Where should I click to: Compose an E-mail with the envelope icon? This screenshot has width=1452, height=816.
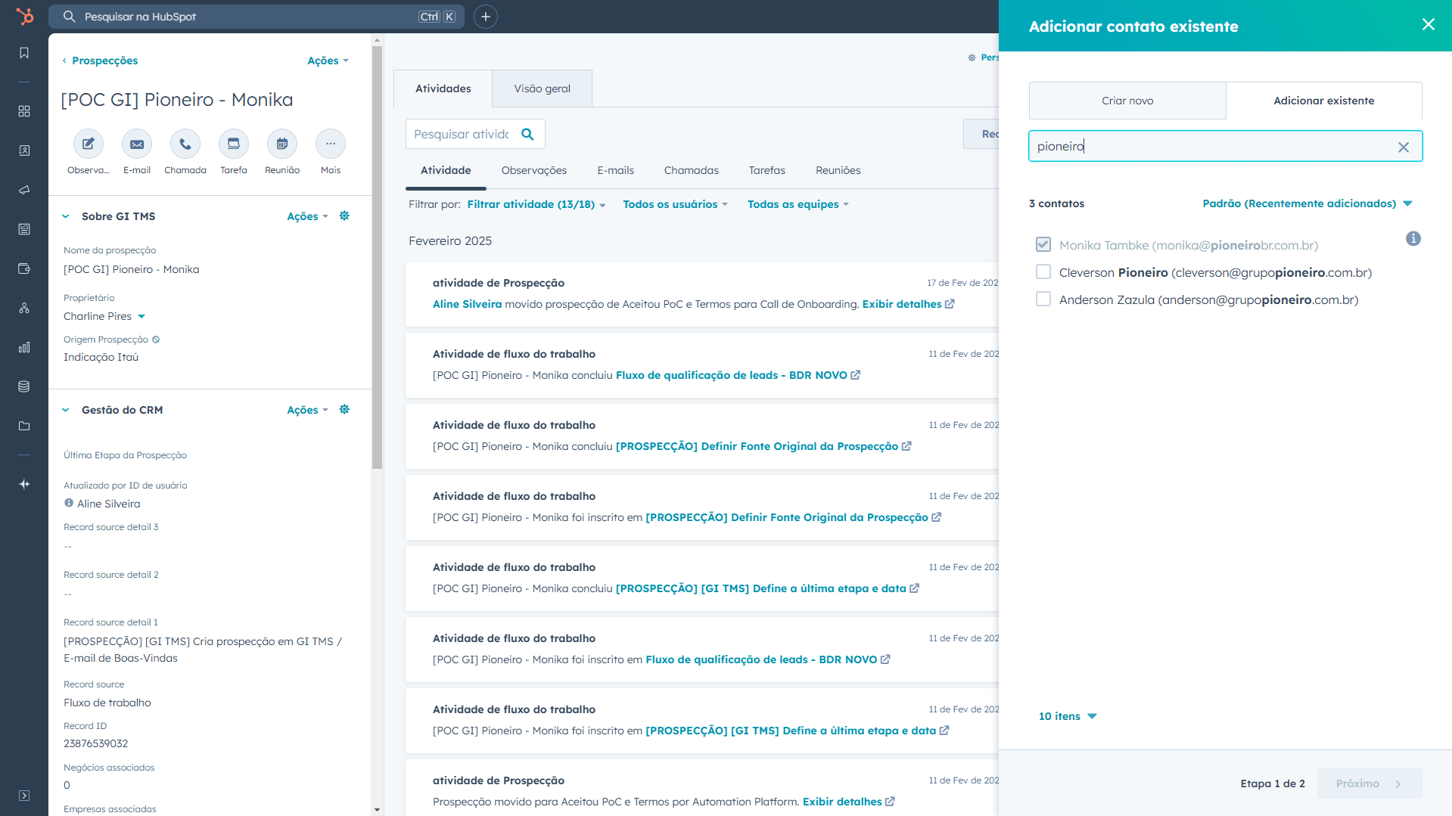click(x=137, y=144)
